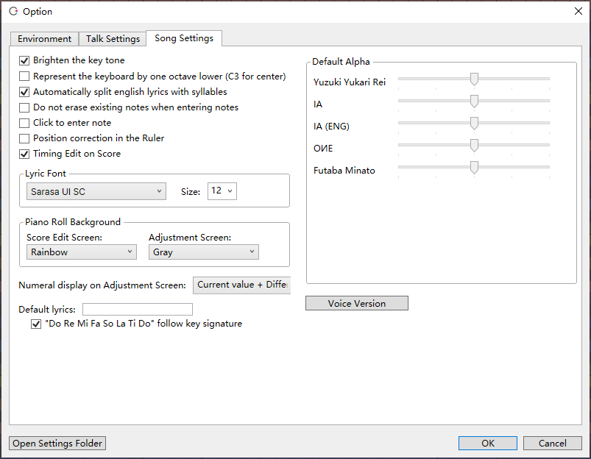Close the Option dialog with the X button
591x459 pixels.
click(578, 11)
